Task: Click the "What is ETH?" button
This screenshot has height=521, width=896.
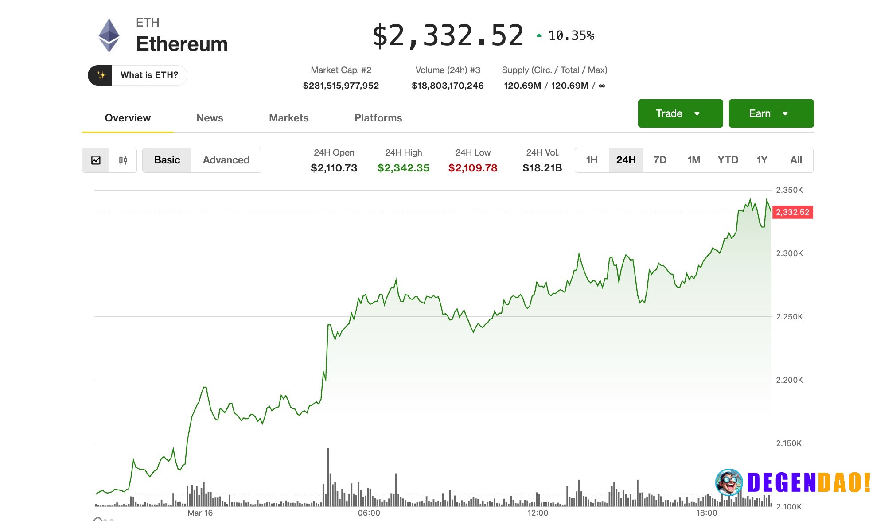Action: pyautogui.click(x=149, y=75)
